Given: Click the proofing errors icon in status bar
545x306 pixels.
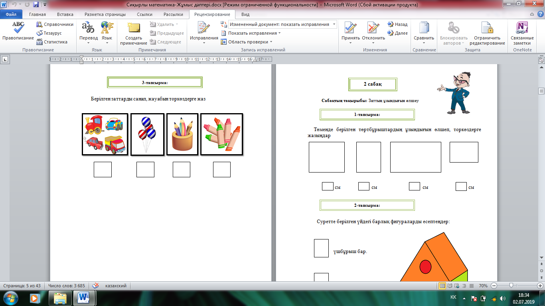Looking at the screenshot, I should click(96, 286).
